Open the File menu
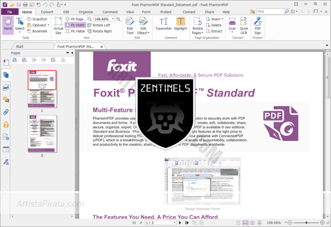The height and width of the screenshot is (227, 331). pos(9,12)
